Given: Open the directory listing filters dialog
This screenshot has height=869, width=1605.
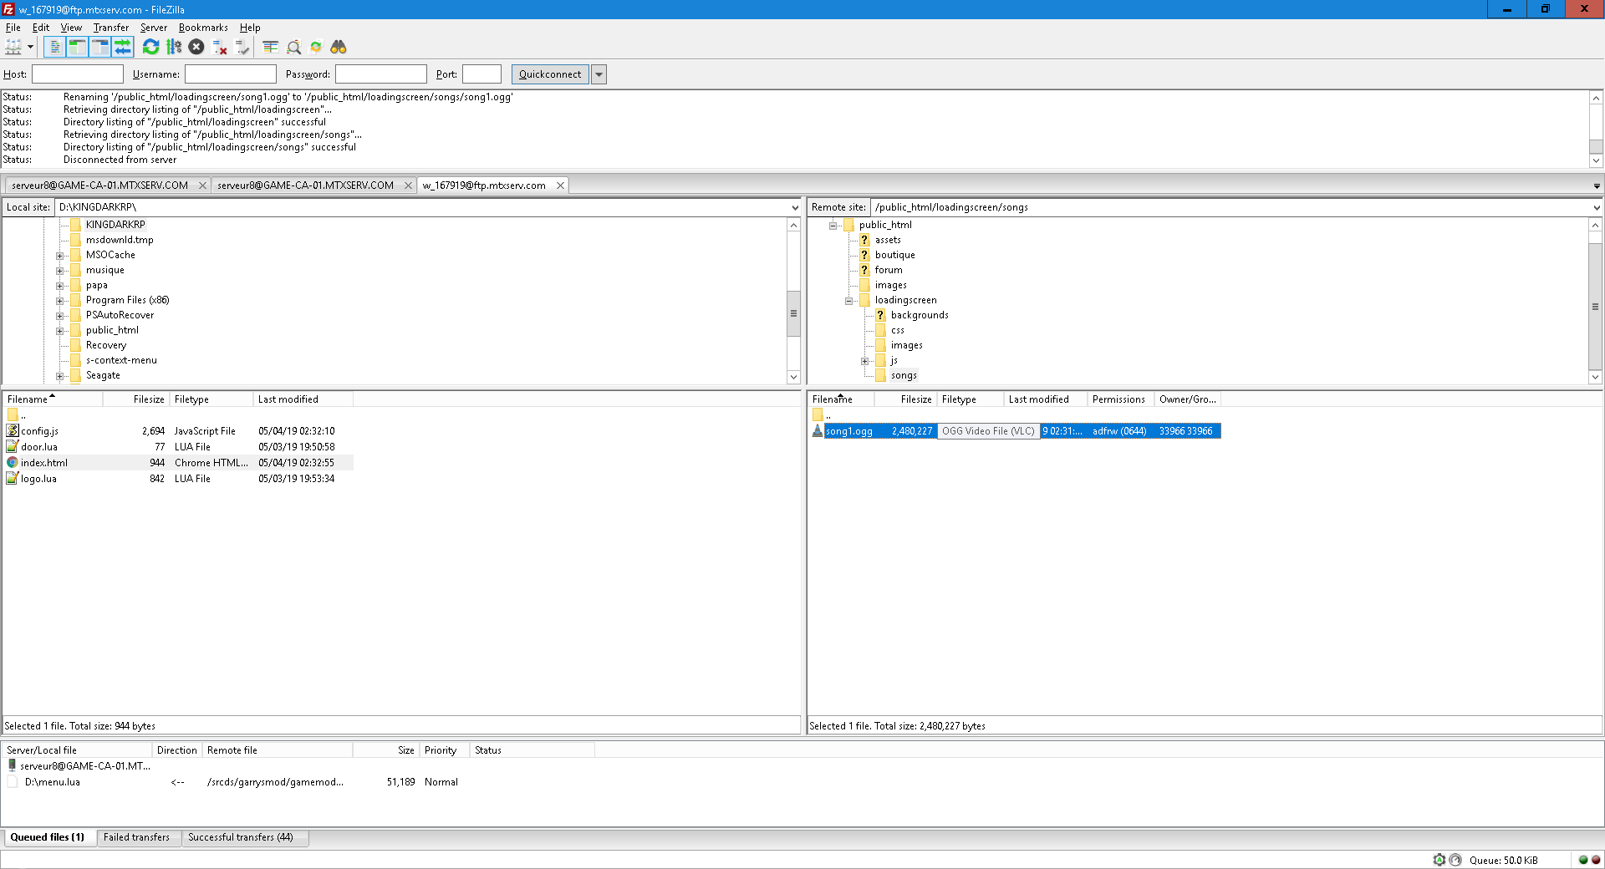Looking at the screenshot, I should pos(270,47).
